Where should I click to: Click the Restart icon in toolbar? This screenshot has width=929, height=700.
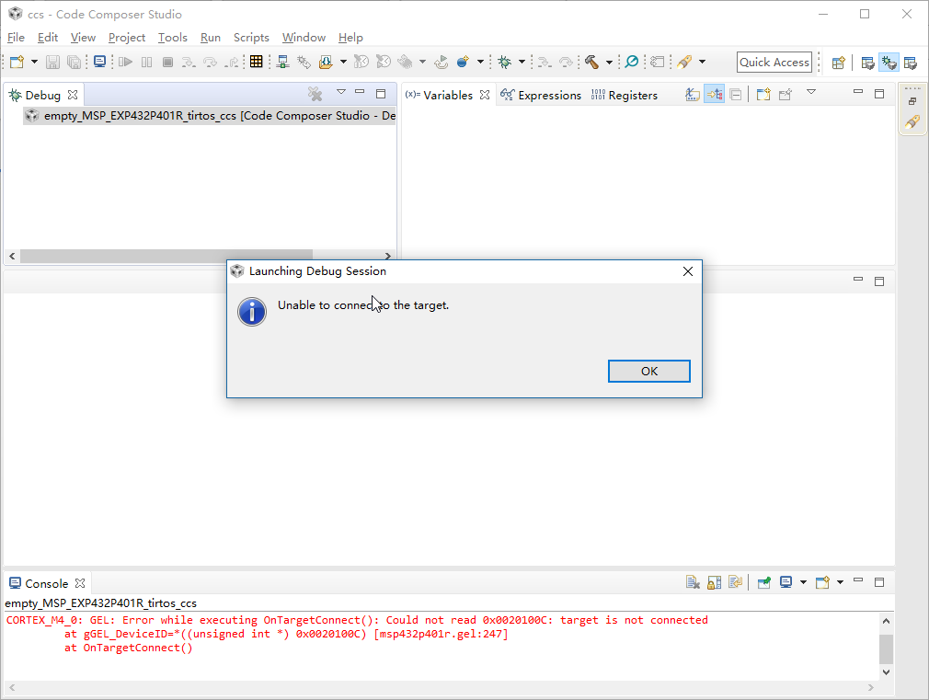[441, 62]
